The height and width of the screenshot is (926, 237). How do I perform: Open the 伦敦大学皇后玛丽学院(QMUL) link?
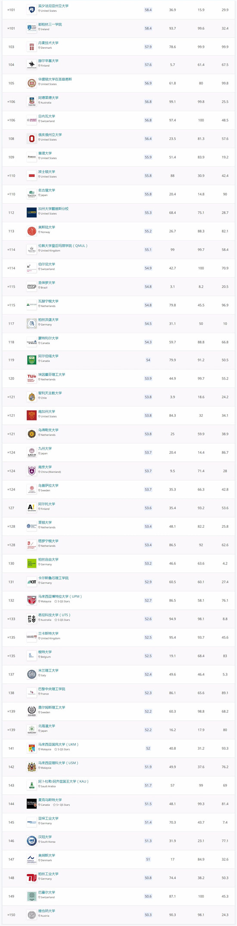[x=63, y=246]
